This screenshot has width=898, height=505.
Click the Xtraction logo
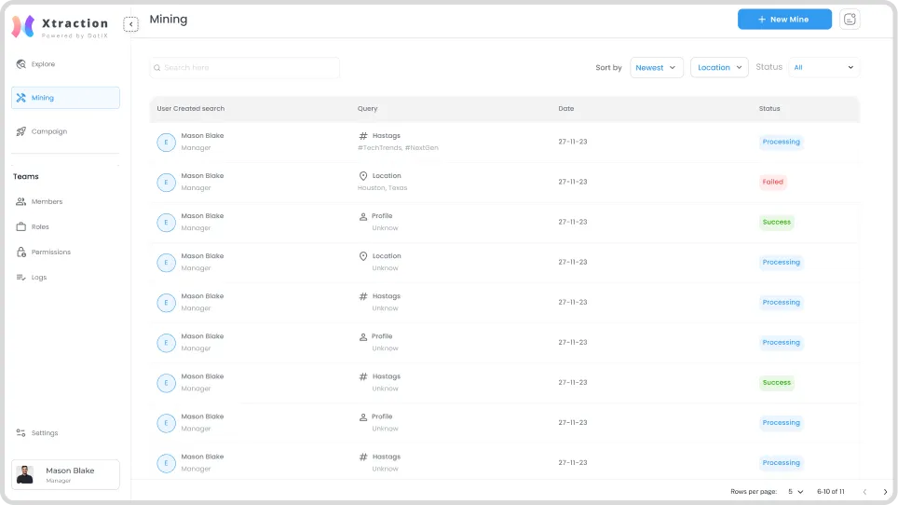coord(61,26)
